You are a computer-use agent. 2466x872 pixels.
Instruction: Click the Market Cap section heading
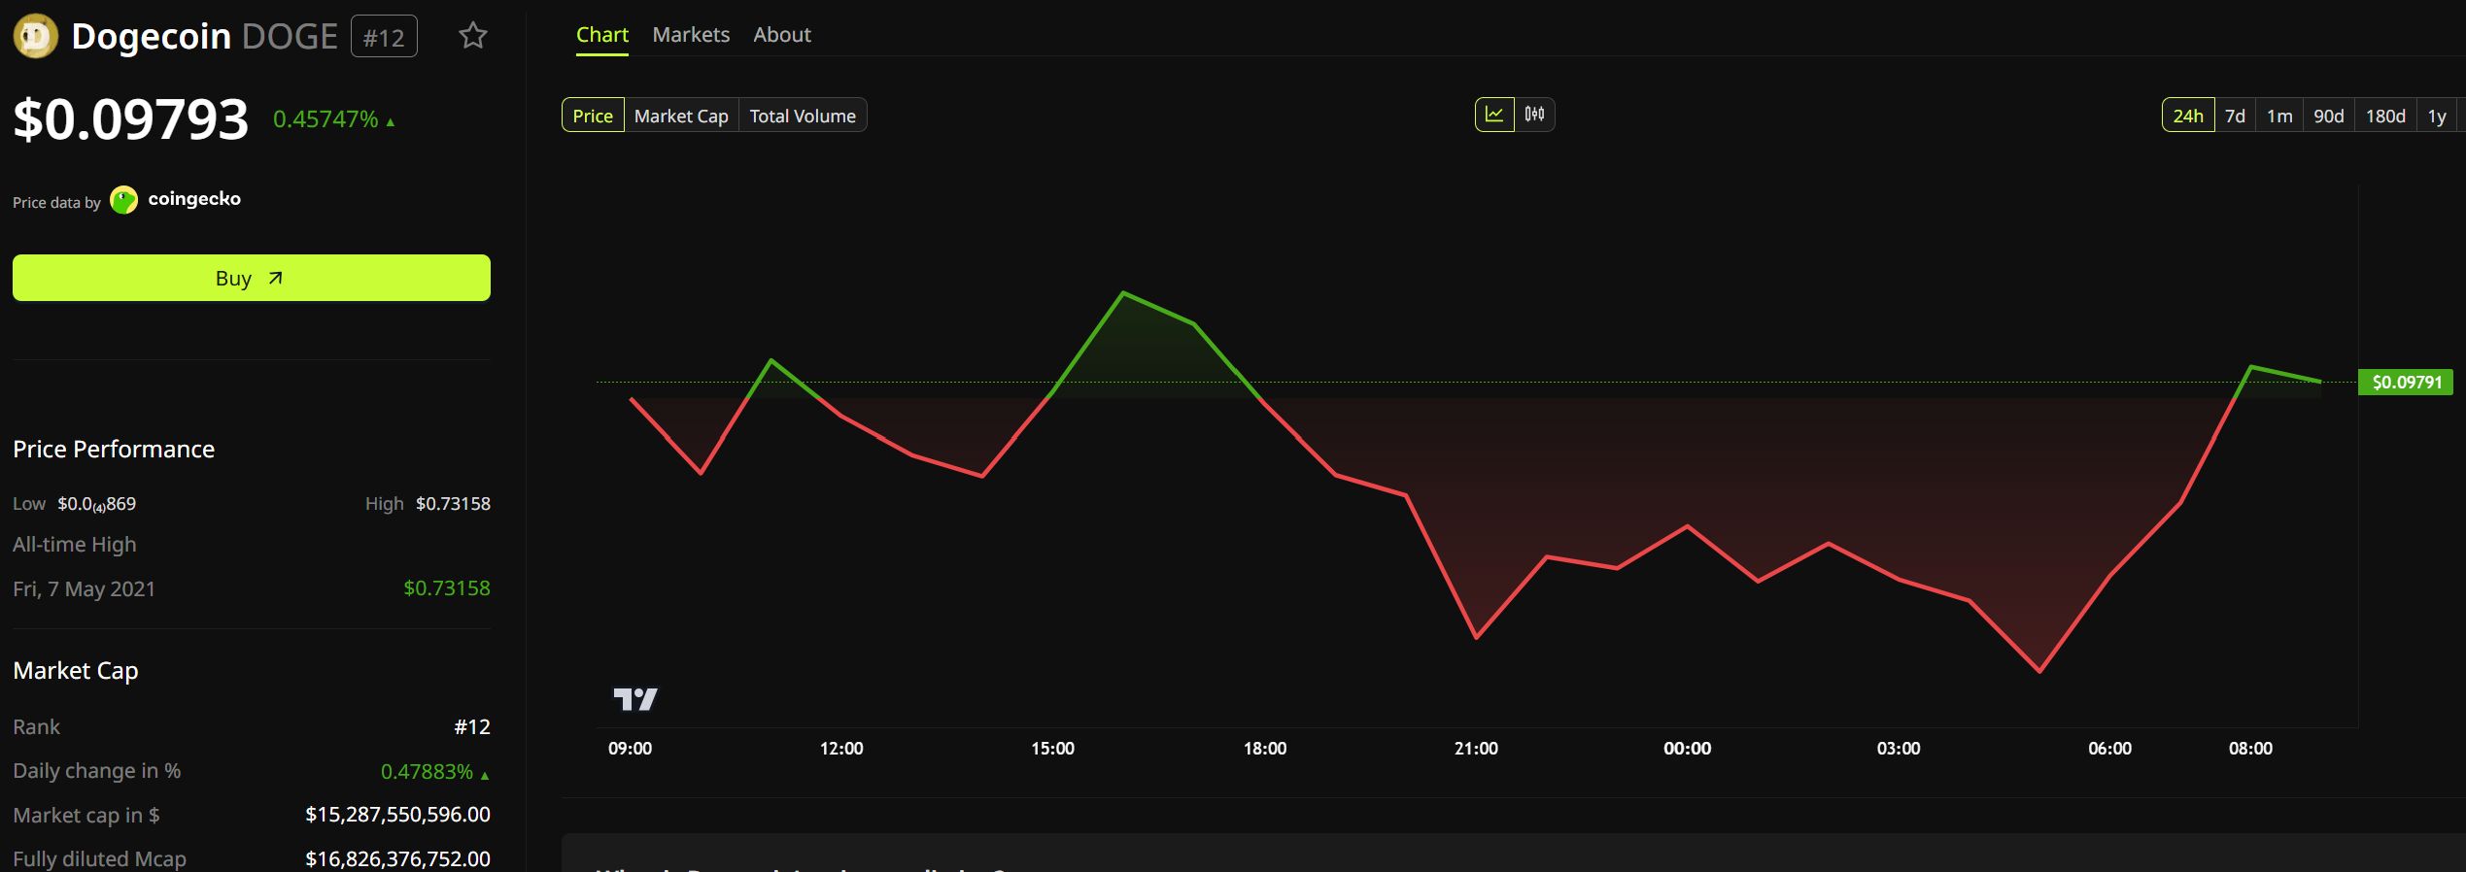point(76,671)
